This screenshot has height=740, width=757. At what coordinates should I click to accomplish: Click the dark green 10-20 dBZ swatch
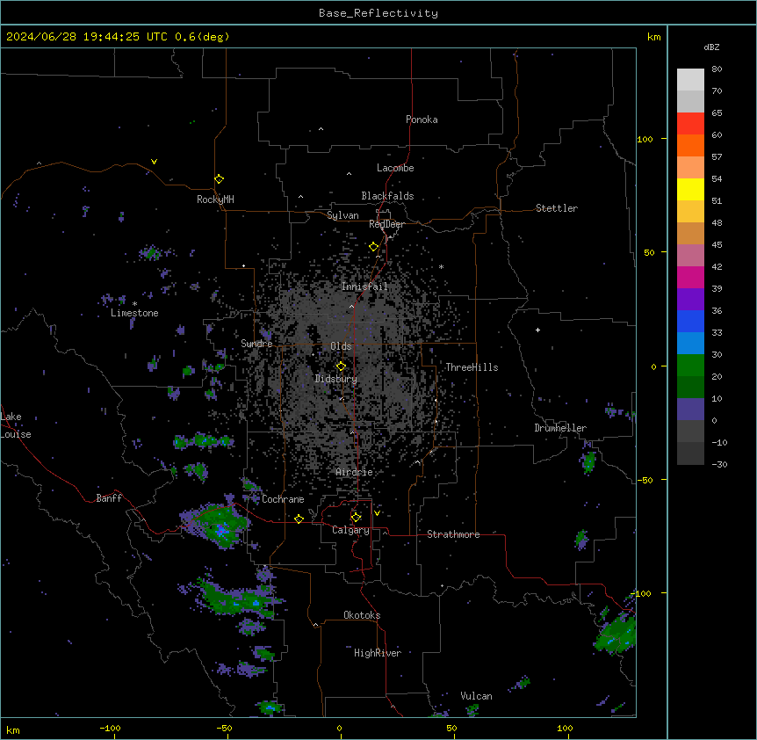(x=690, y=387)
